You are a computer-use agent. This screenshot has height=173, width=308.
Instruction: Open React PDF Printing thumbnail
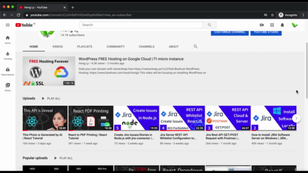pyautogui.click(x=91, y=118)
